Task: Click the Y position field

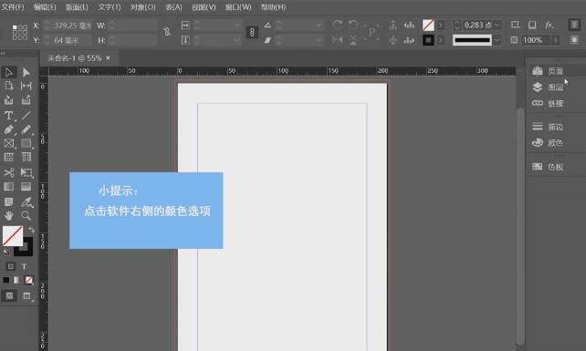Action: [x=72, y=40]
